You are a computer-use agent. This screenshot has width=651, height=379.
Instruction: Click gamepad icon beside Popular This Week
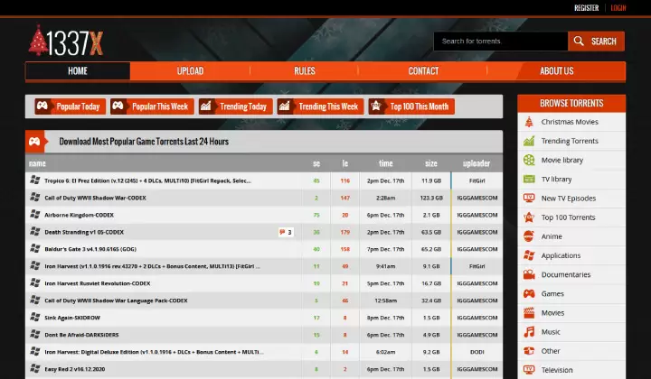pos(118,106)
